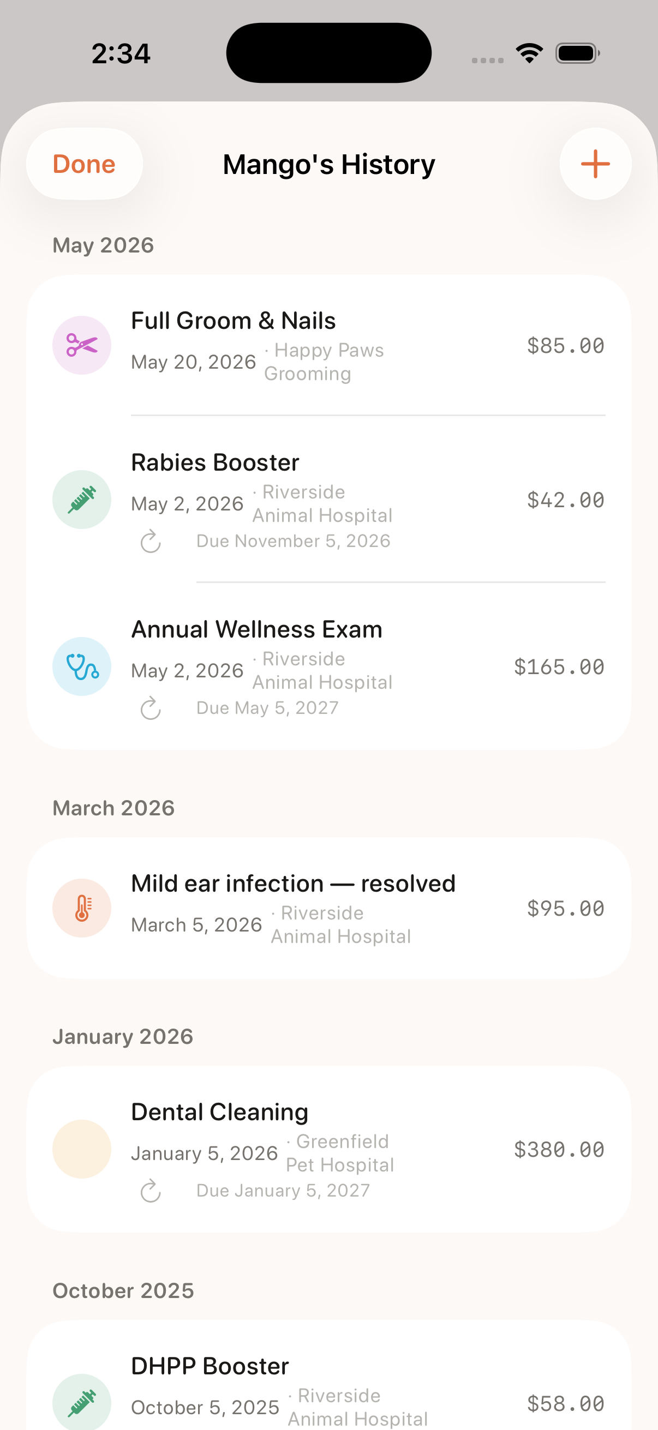Close history with the Done button
This screenshot has width=658, height=1430.
(85, 164)
